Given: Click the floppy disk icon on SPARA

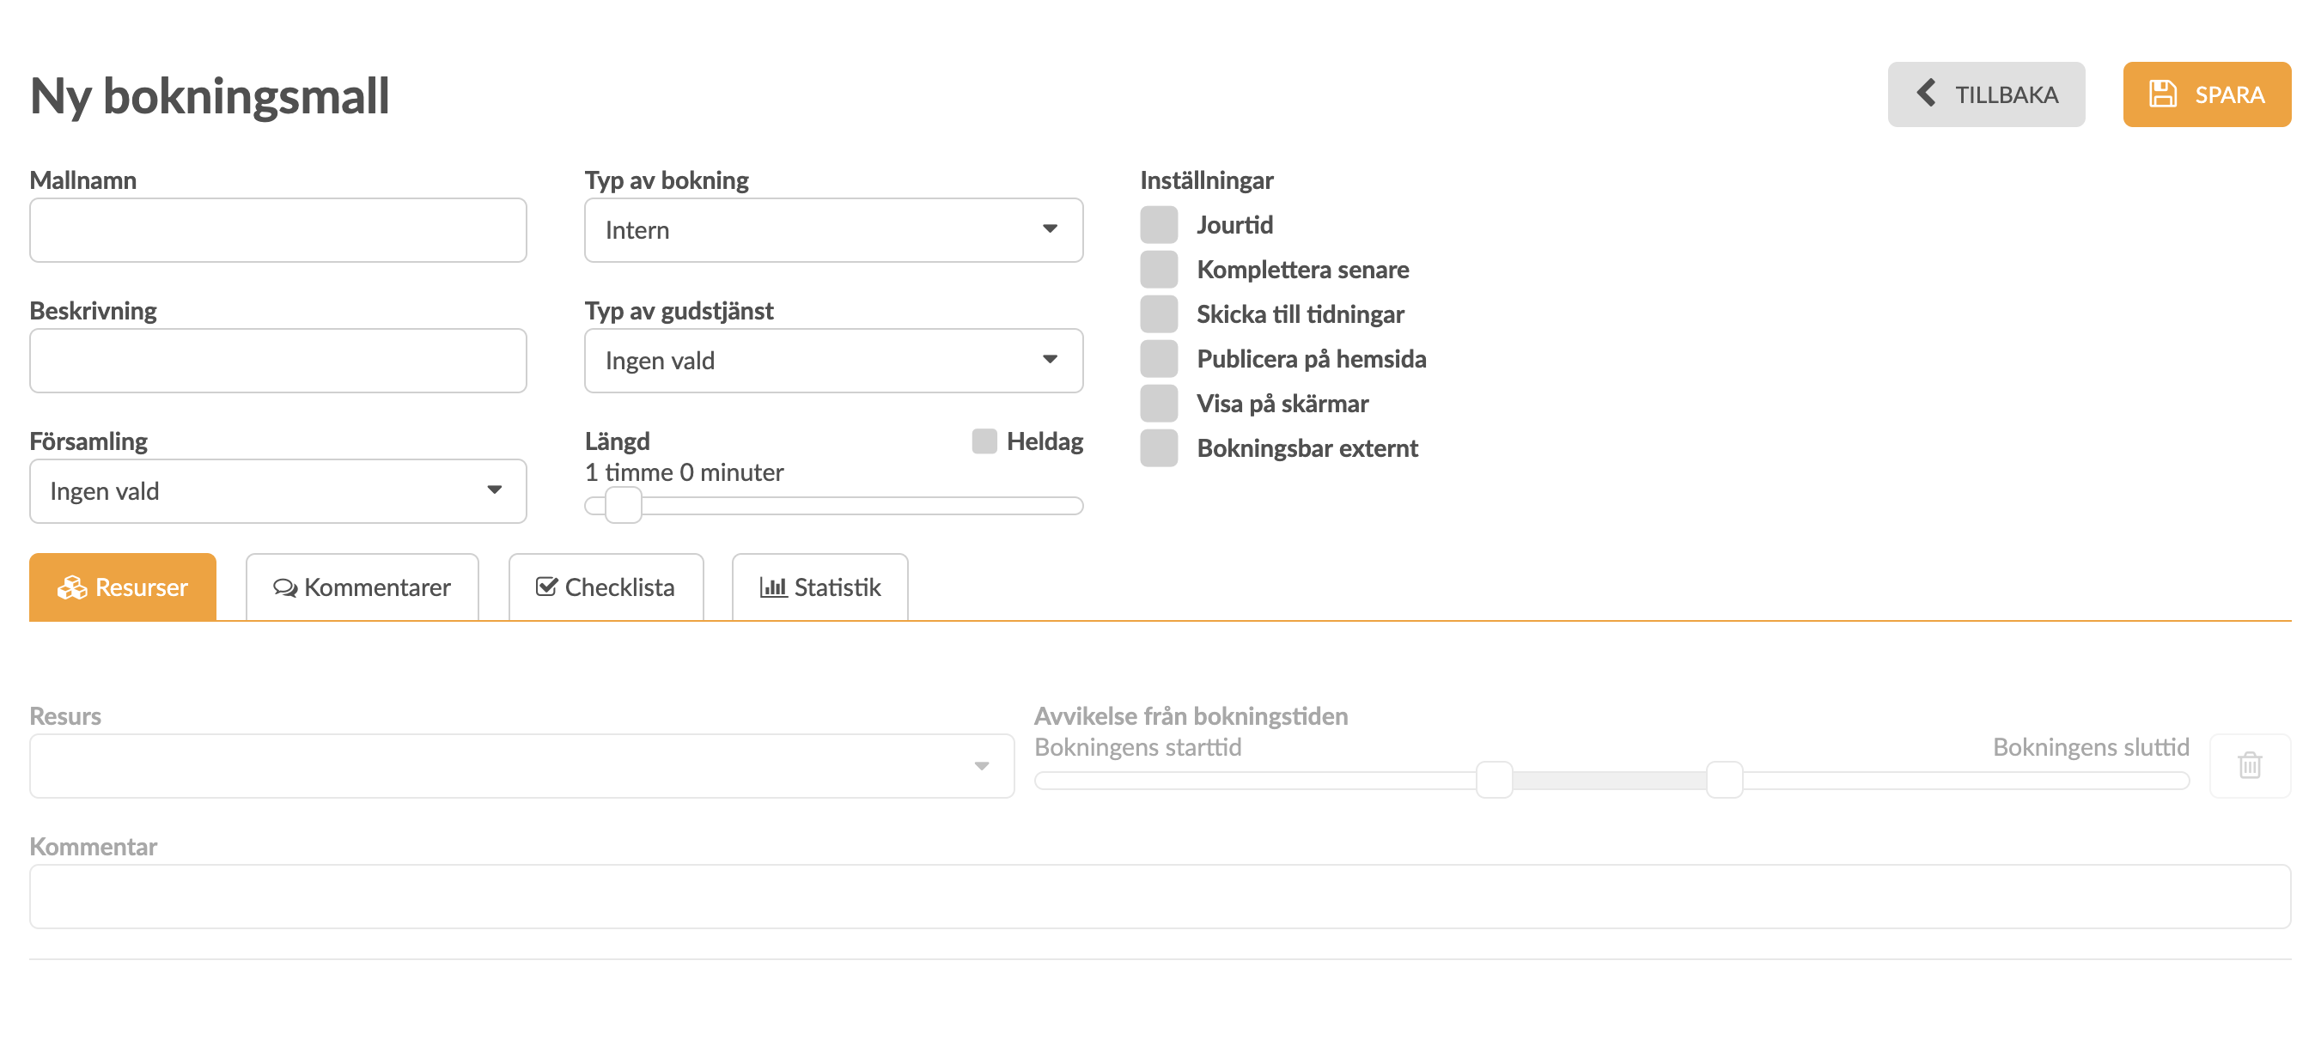Looking at the screenshot, I should pos(2161,94).
